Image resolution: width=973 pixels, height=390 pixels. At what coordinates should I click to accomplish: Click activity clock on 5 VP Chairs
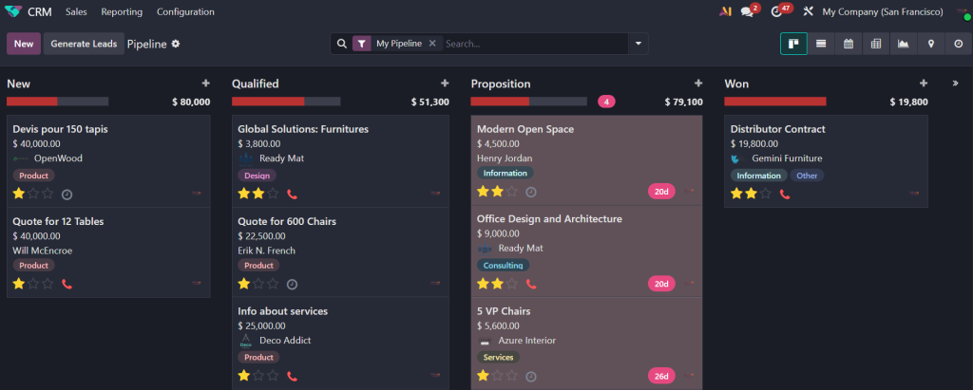(x=530, y=376)
